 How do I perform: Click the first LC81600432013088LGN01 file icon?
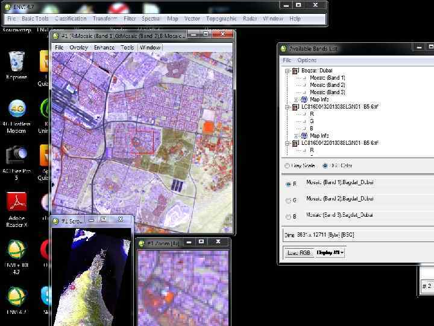pyautogui.click(x=295, y=107)
